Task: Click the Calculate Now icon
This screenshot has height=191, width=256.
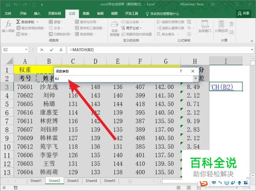Action: click(231, 24)
